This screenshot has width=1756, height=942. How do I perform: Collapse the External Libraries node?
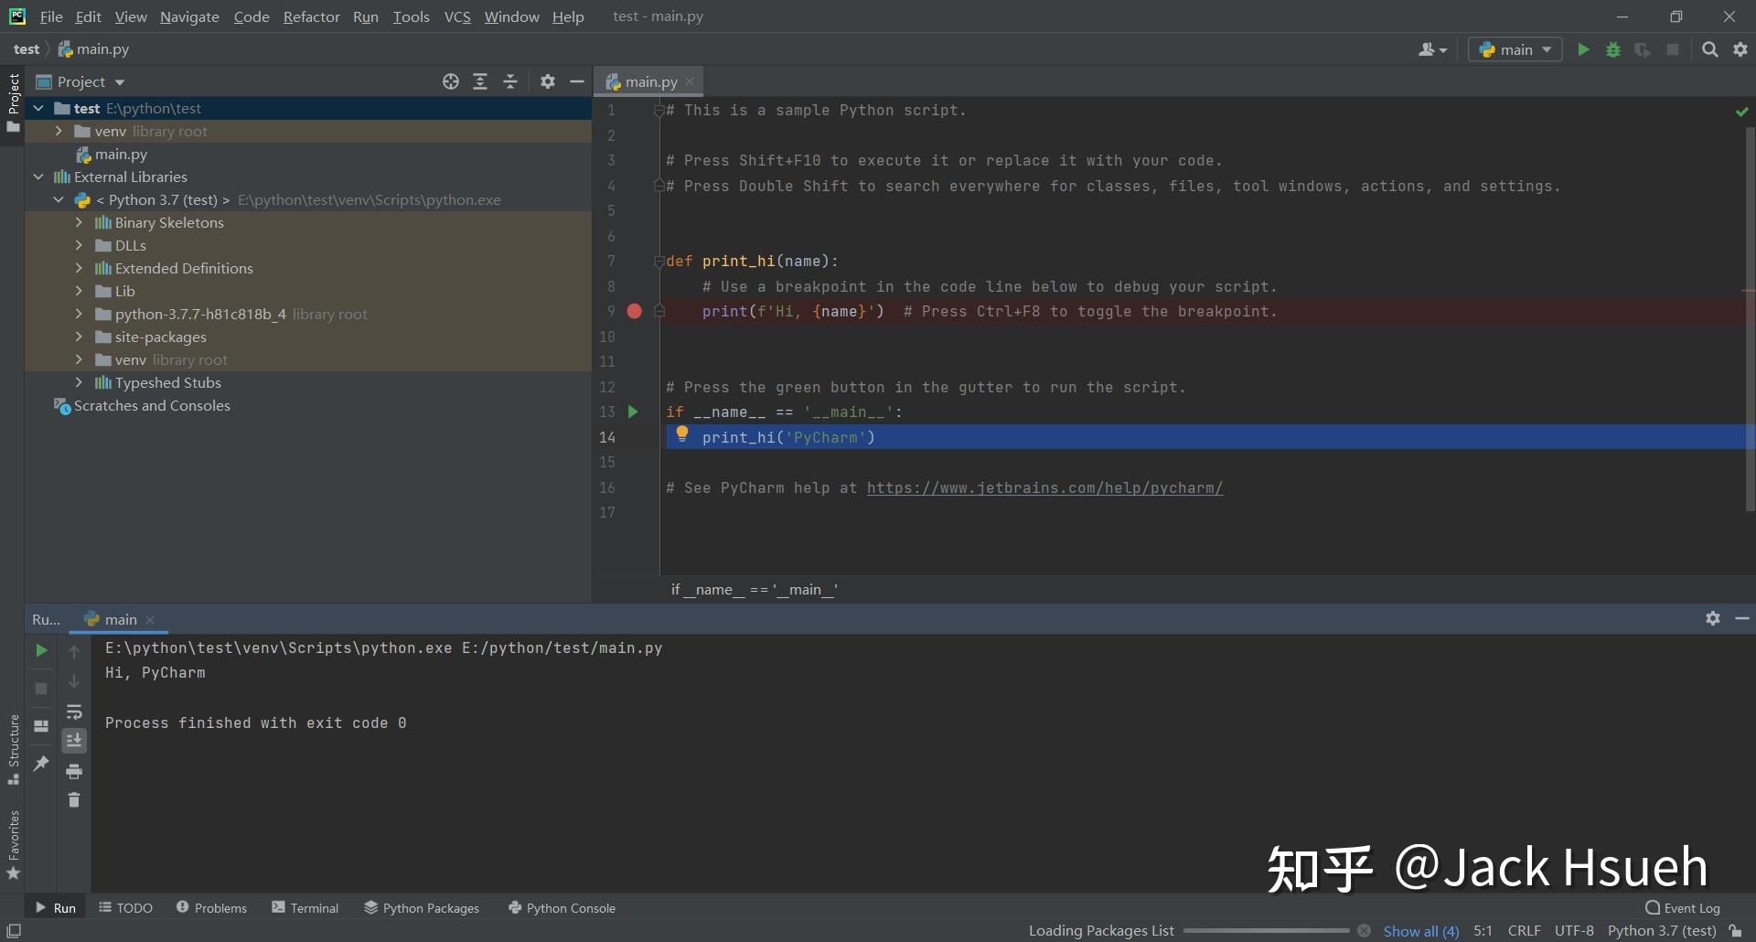coord(38,177)
